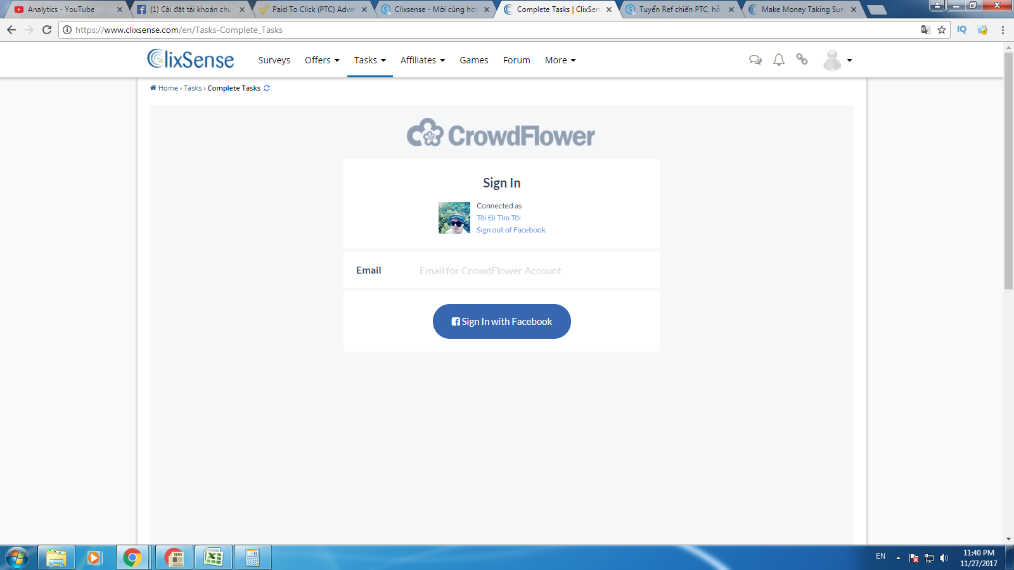Screen dimensions: 1014x570
Task: Open the network tray icon
Action: click(x=929, y=558)
